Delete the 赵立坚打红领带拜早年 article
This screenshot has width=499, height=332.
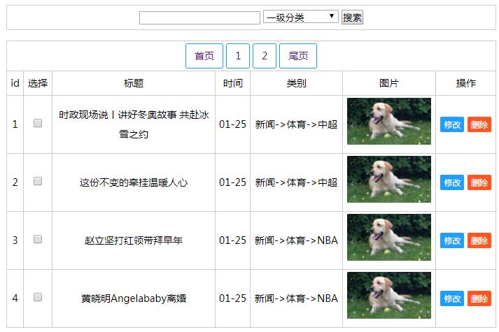pos(479,240)
